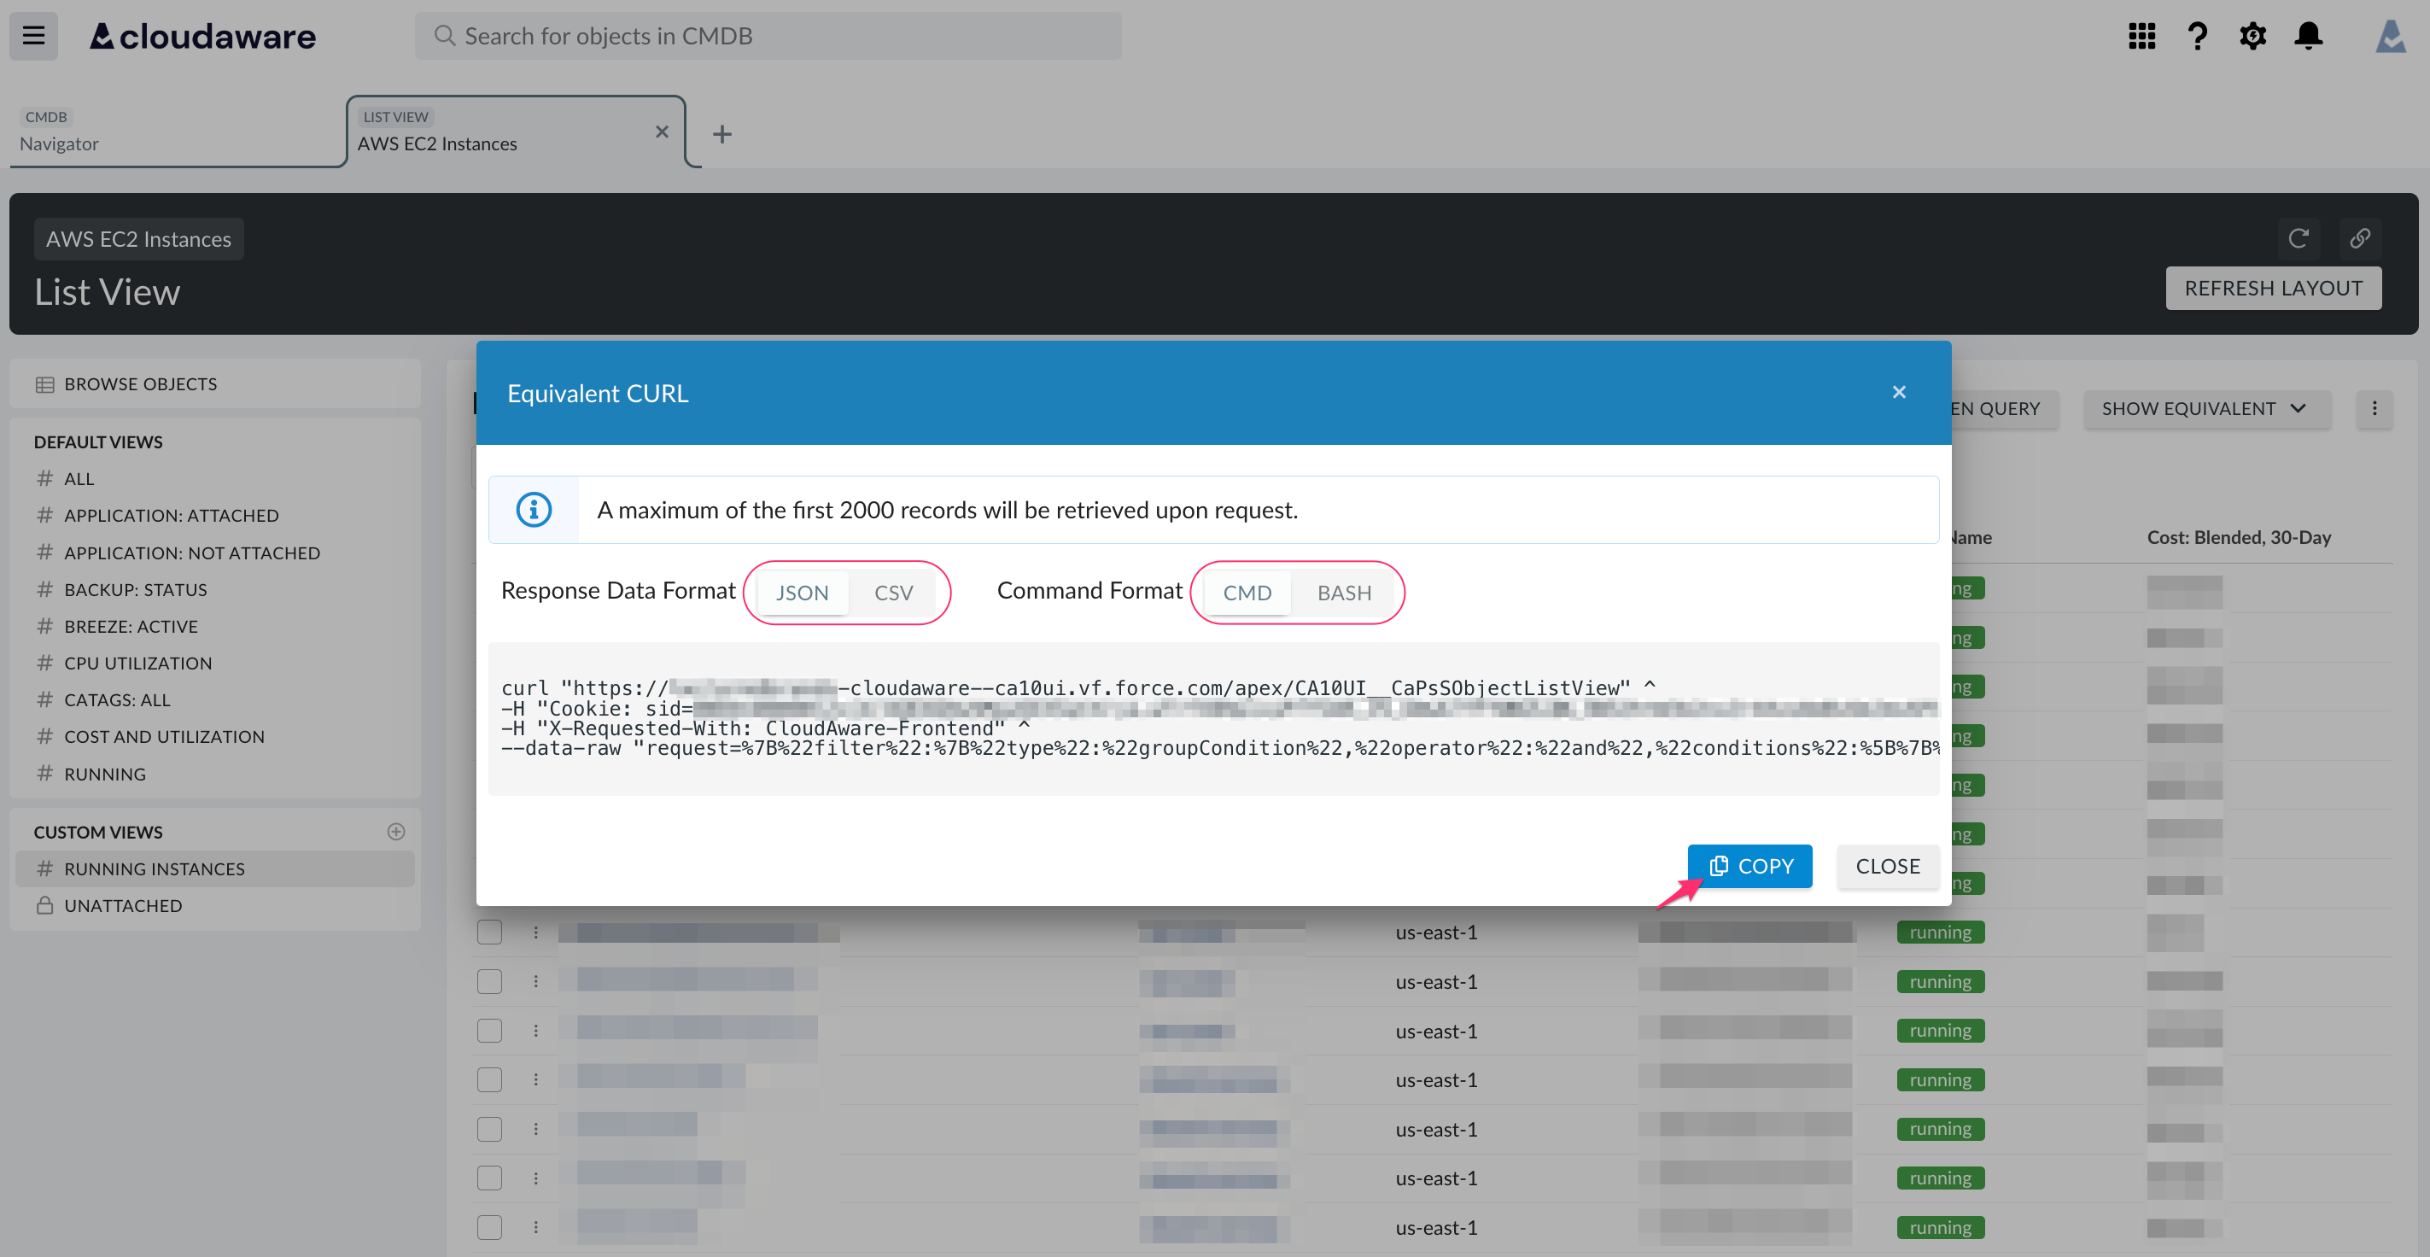Switch command format to BASH

(1344, 593)
